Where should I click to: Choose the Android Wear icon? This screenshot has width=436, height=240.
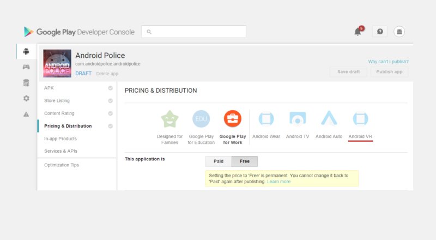tap(266, 119)
